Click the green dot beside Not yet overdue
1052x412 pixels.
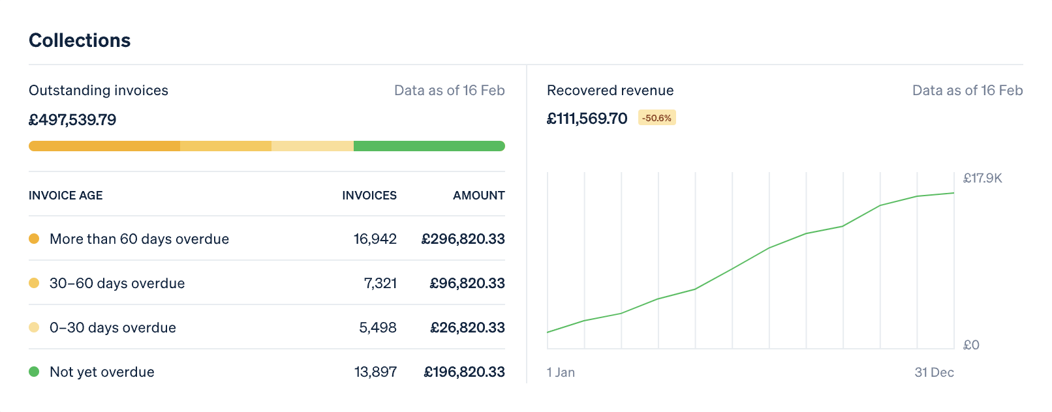pyautogui.click(x=34, y=372)
